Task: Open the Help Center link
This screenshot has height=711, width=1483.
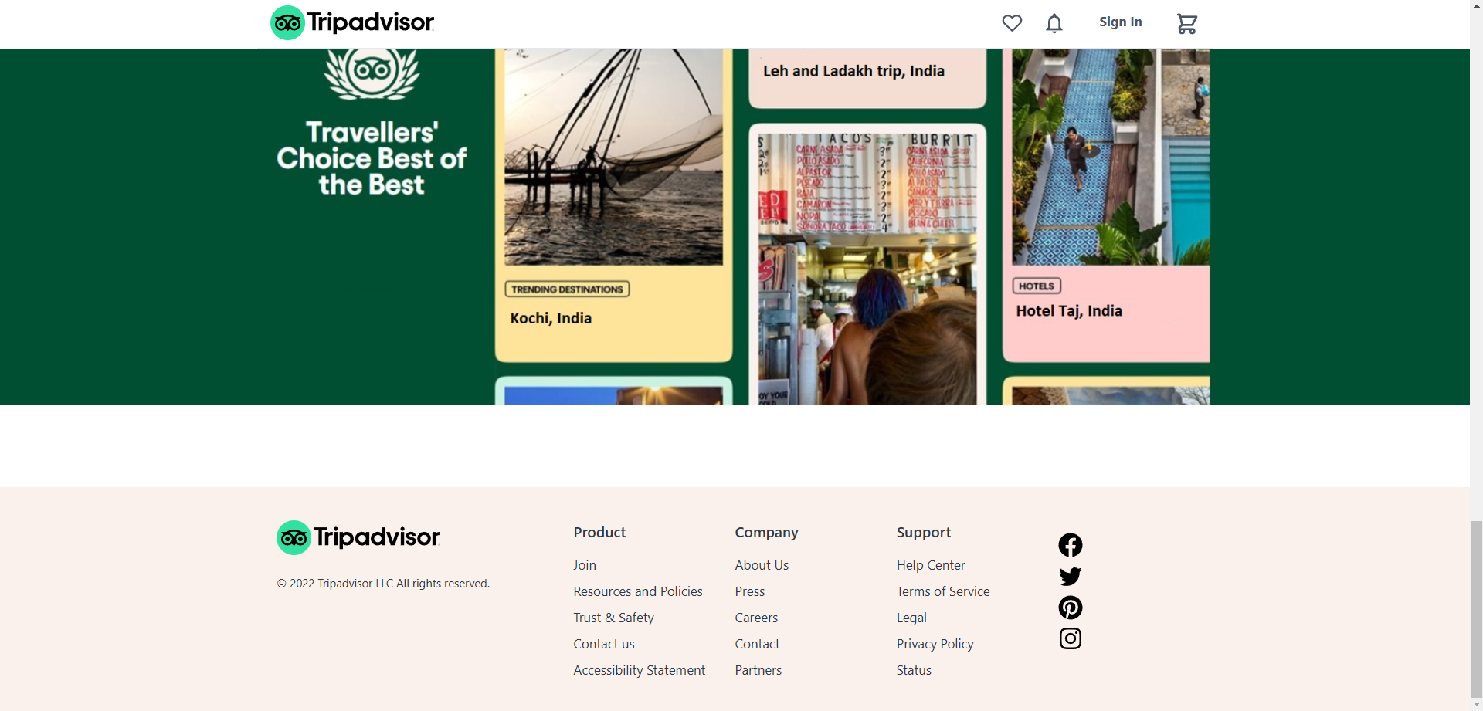Action: [931, 565]
